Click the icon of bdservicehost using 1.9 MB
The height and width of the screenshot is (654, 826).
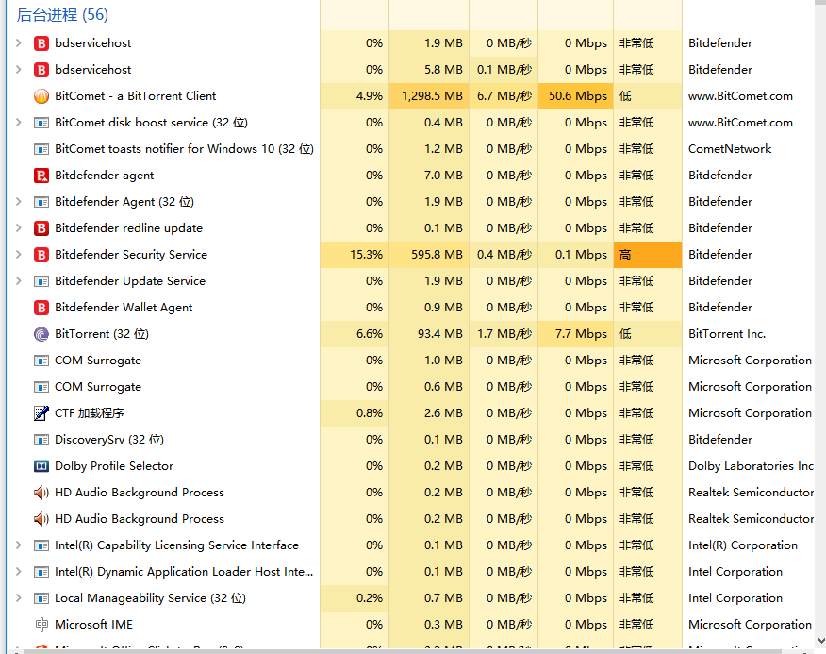pyautogui.click(x=41, y=43)
